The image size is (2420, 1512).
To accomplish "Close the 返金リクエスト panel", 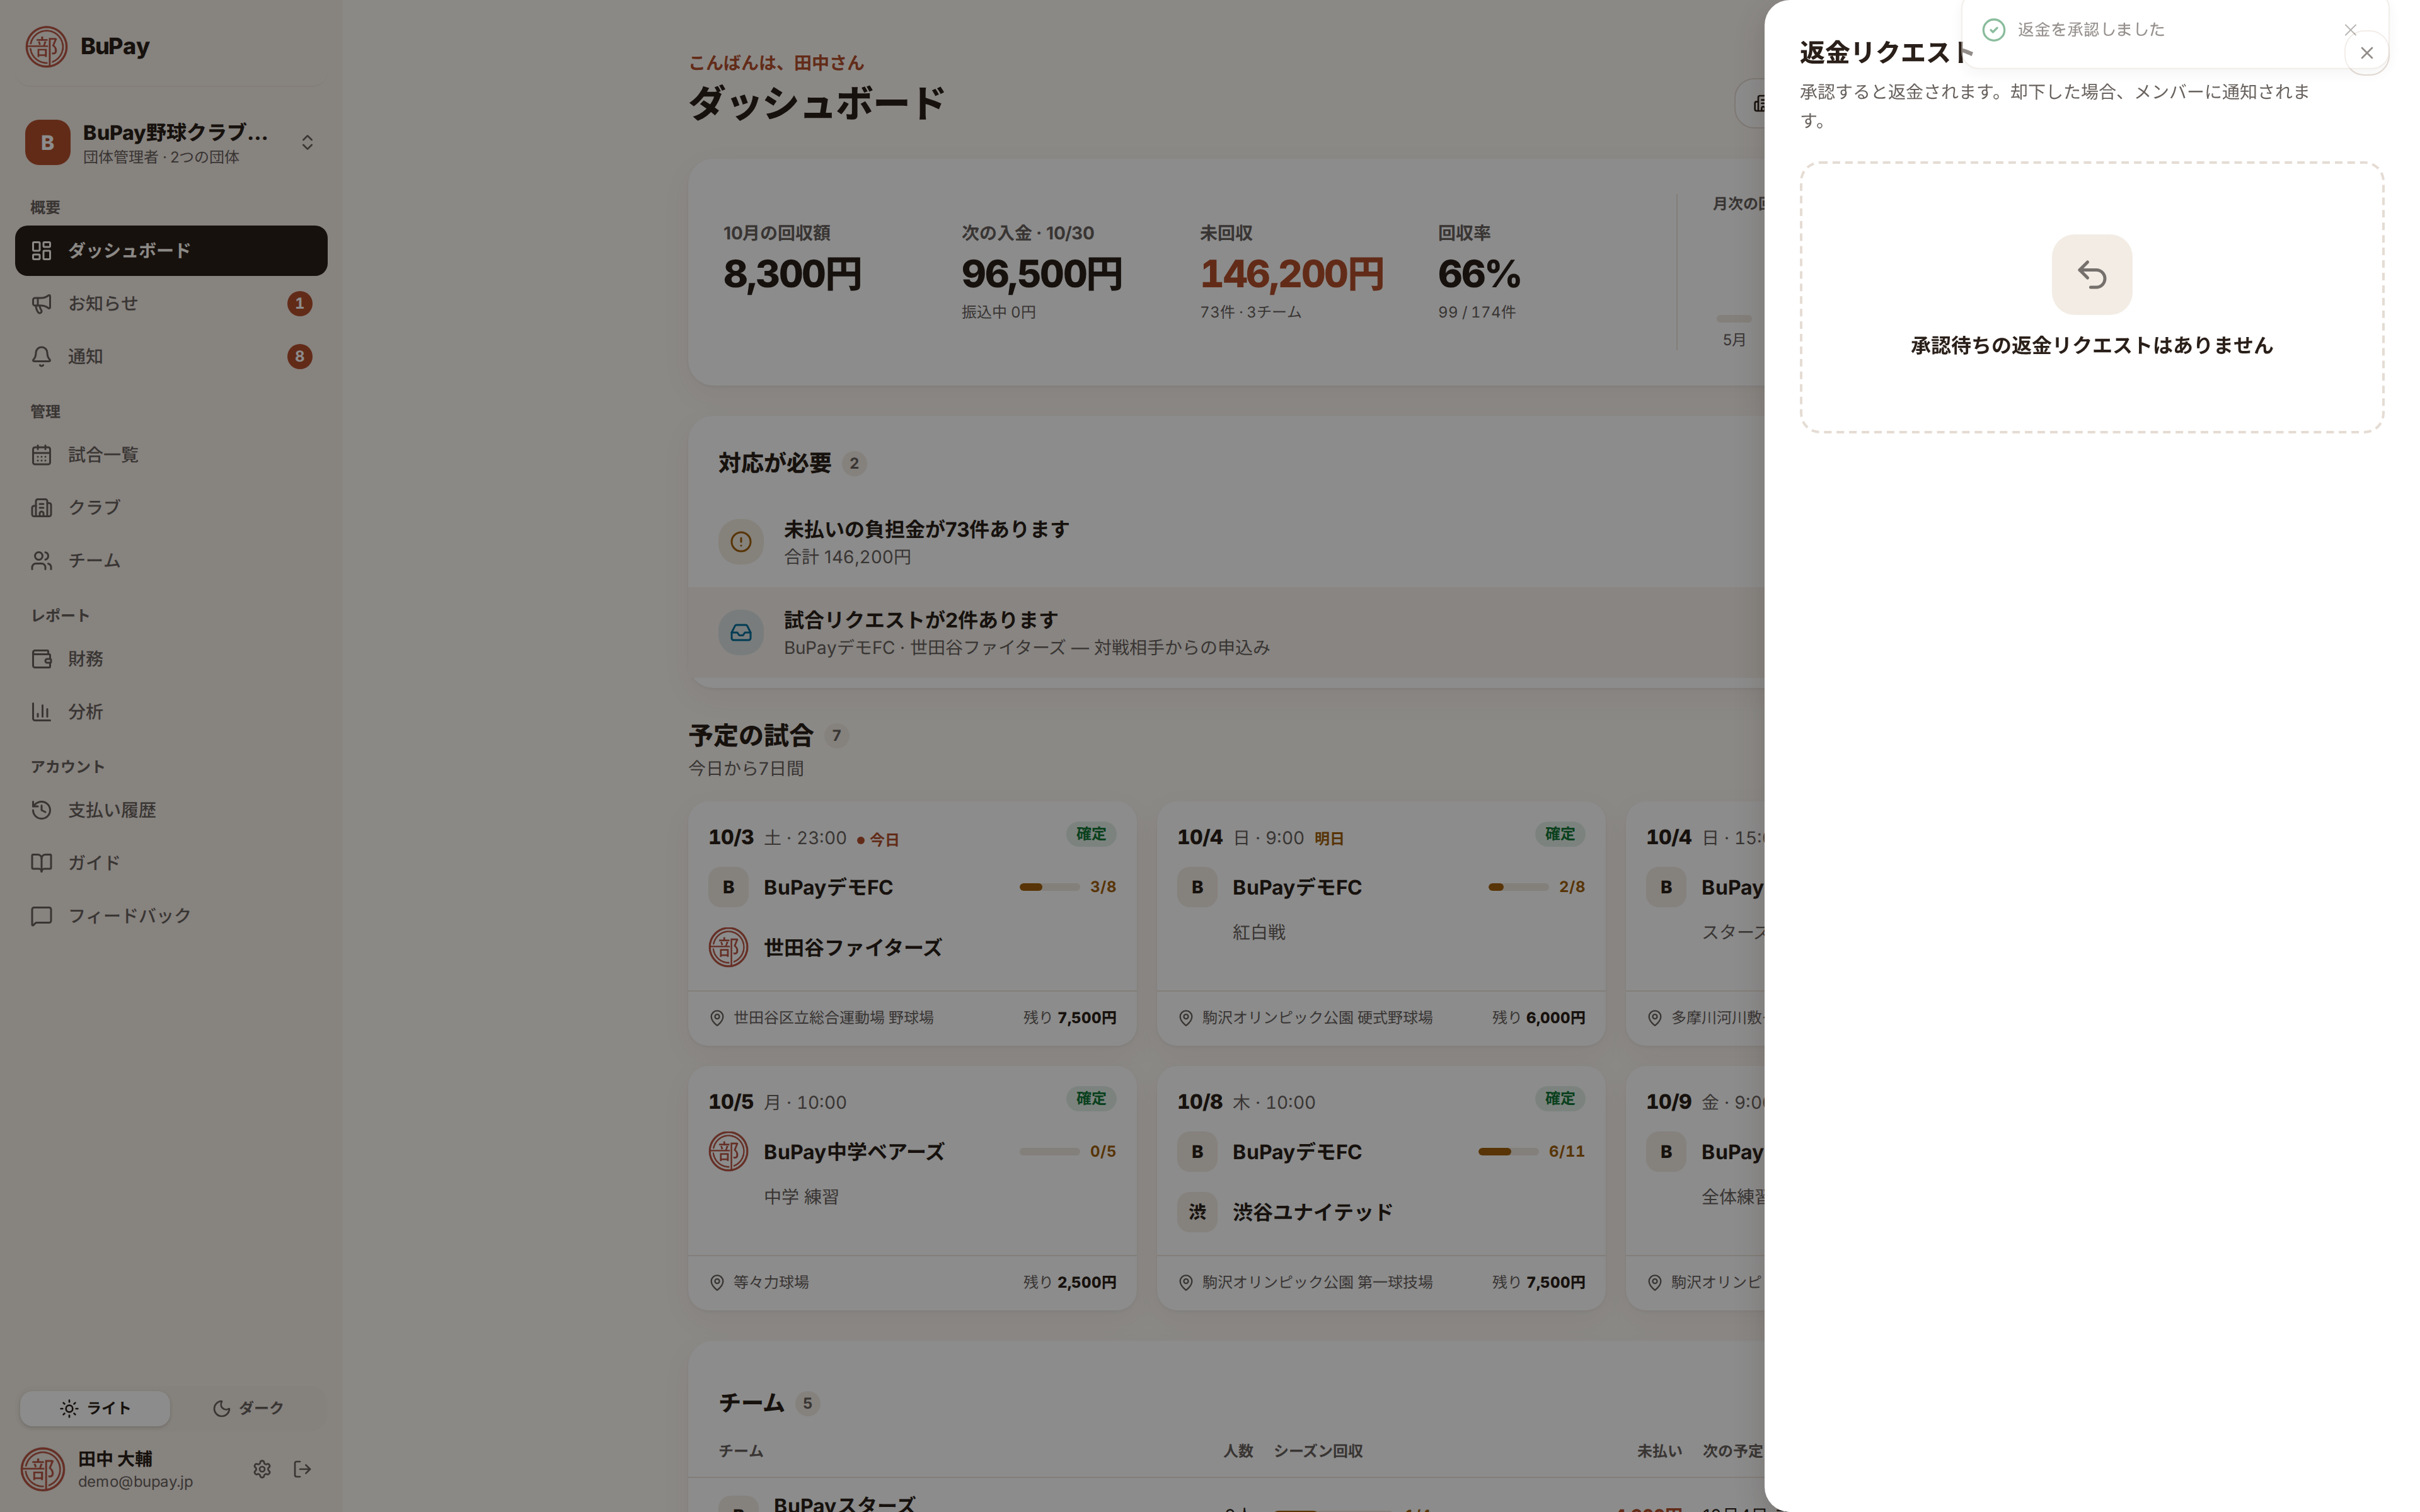I will (2366, 53).
